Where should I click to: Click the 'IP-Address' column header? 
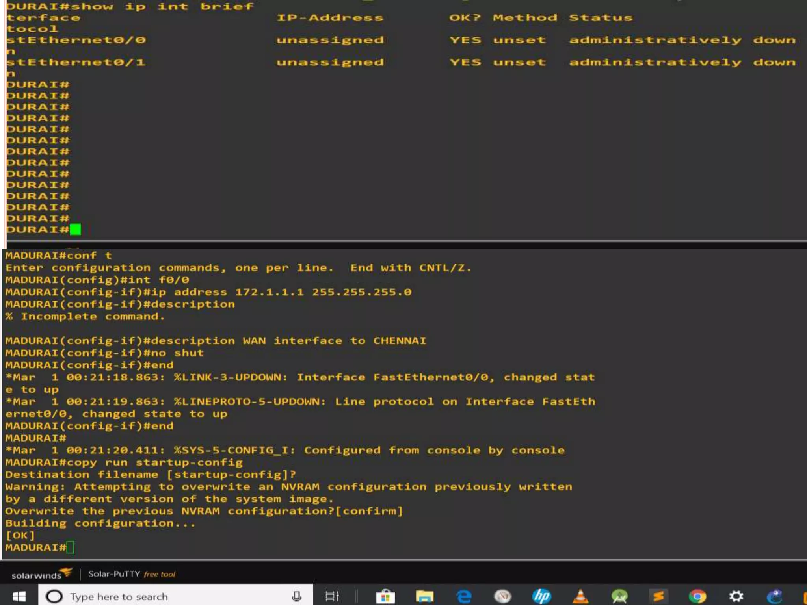pyautogui.click(x=330, y=18)
